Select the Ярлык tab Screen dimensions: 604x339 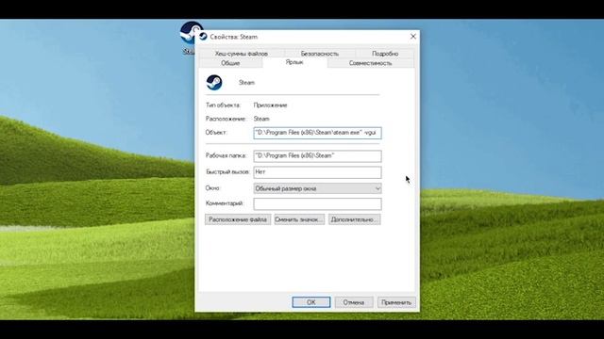coord(294,62)
